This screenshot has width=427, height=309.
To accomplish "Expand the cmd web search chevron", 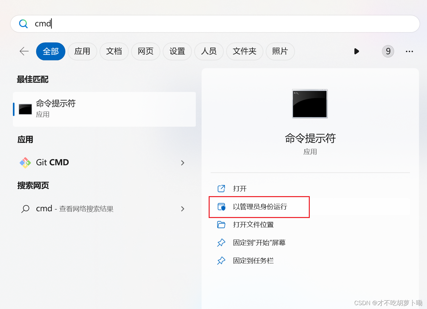I will point(183,209).
